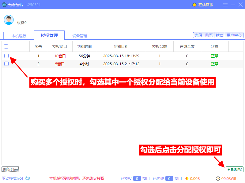
Task: Click the blue 已授权 count badge
Action: click(x=137, y=179)
